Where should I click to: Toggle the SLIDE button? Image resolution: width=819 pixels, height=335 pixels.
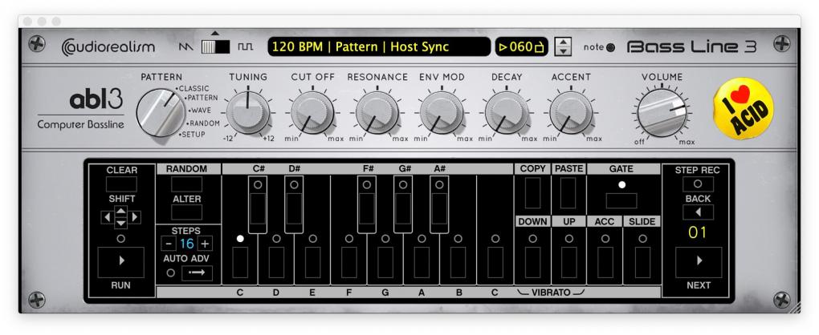pos(642,262)
